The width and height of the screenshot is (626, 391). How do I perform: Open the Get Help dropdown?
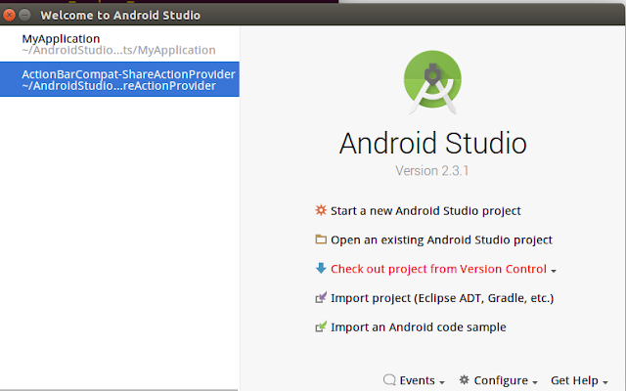tap(579, 380)
